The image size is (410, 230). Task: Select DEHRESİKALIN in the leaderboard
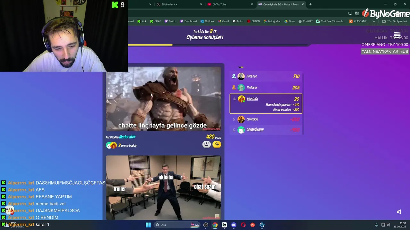[x=266, y=130]
